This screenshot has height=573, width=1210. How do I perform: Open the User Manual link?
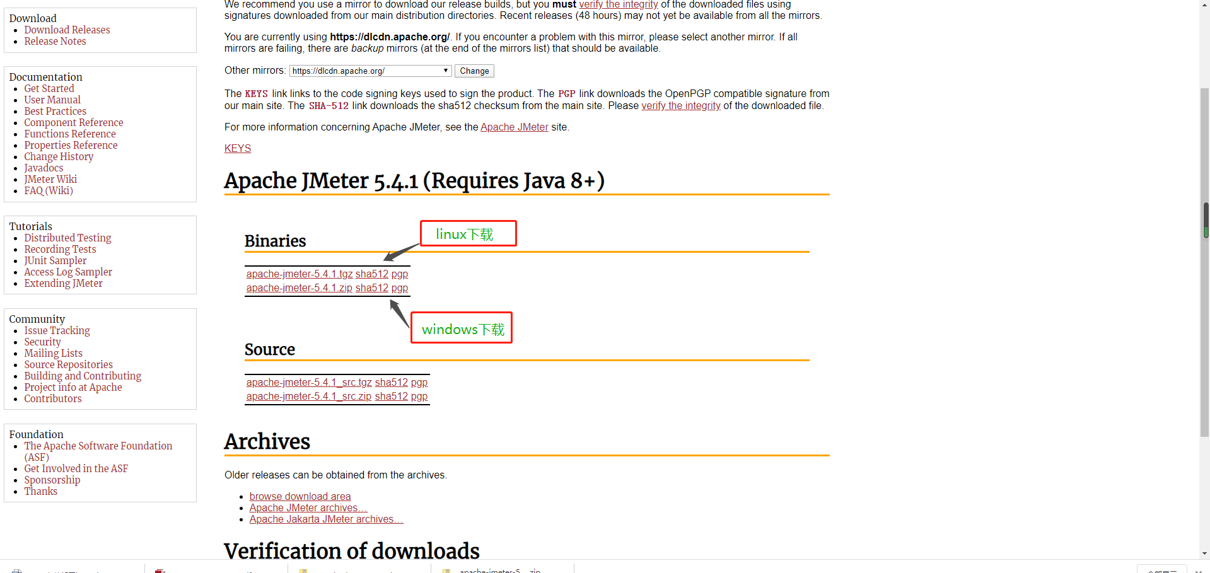(x=52, y=100)
